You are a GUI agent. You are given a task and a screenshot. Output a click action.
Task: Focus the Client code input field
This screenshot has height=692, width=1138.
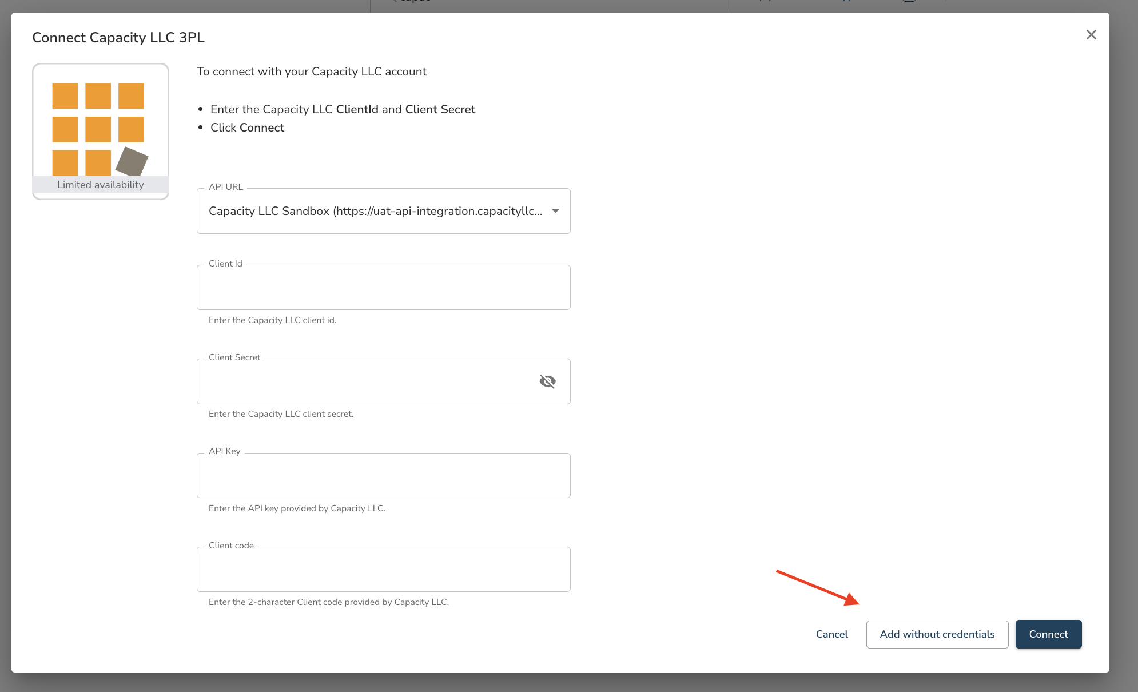click(383, 569)
